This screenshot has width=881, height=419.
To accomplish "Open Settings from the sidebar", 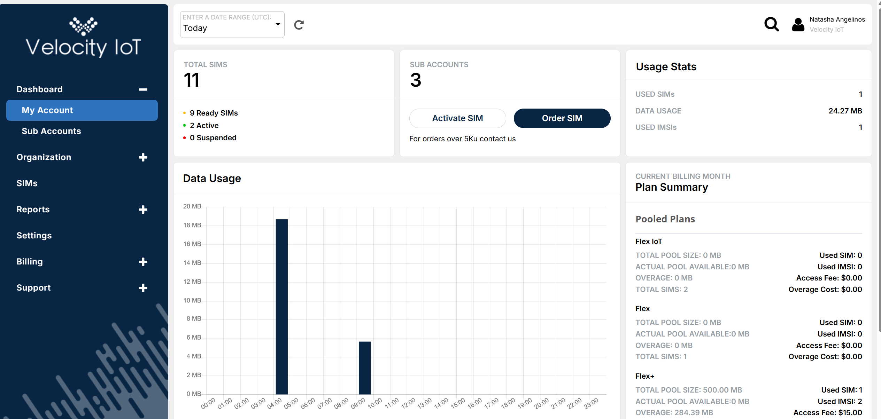I will [34, 236].
